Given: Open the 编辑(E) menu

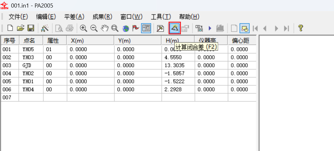Looking at the screenshot, I should pyautogui.click(x=46, y=17).
